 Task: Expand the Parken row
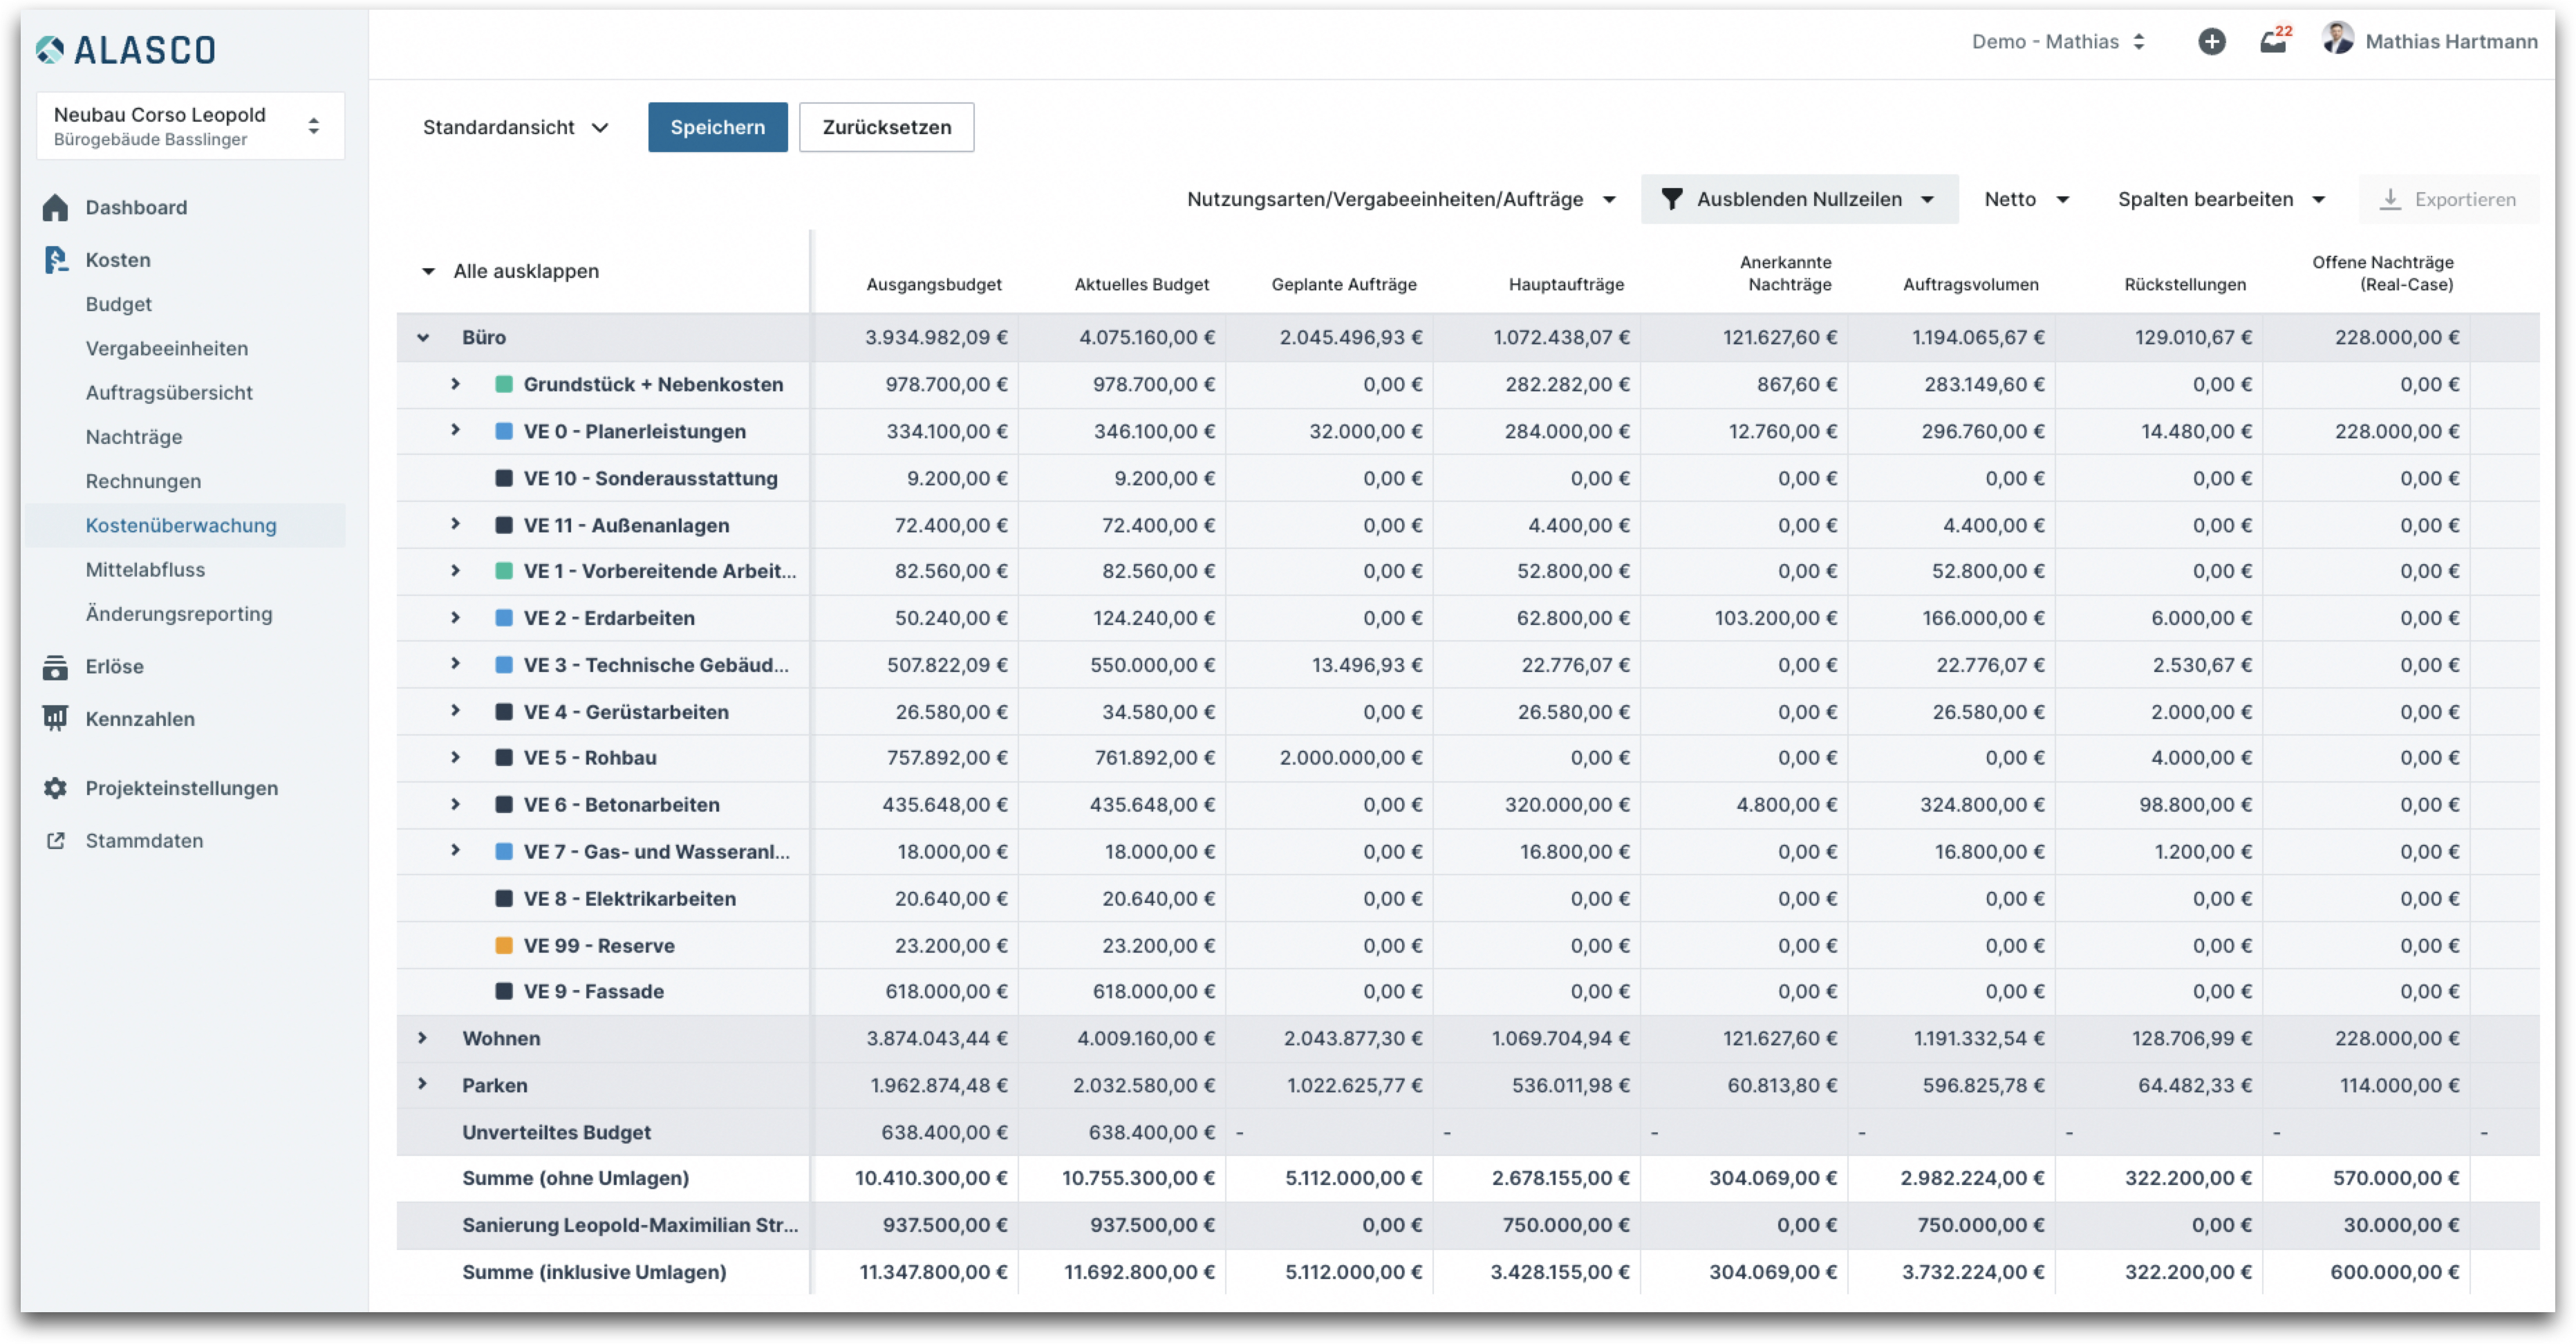[423, 1084]
